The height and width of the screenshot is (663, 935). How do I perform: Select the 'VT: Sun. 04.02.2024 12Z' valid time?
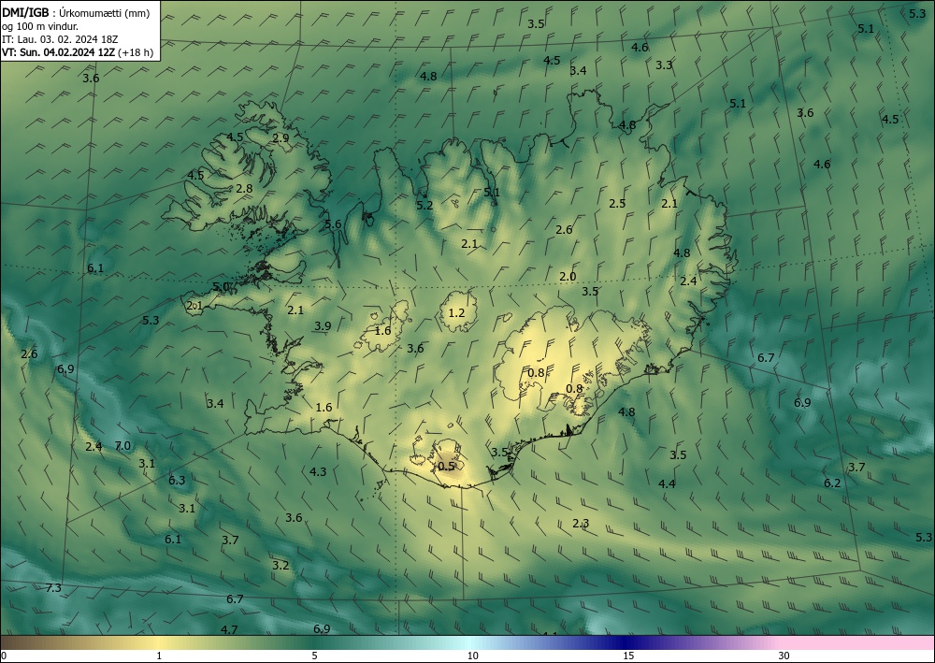click(58, 52)
